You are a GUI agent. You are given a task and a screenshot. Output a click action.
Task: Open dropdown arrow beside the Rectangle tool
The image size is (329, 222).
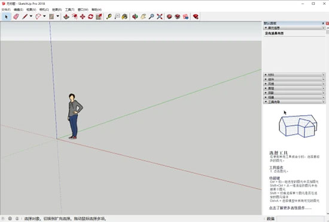coord(57,16)
